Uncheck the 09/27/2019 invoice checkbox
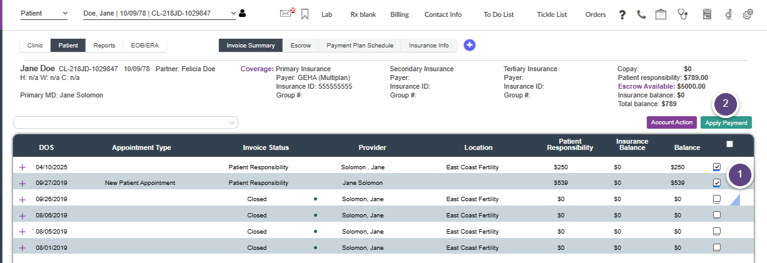767x263 pixels. (717, 183)
